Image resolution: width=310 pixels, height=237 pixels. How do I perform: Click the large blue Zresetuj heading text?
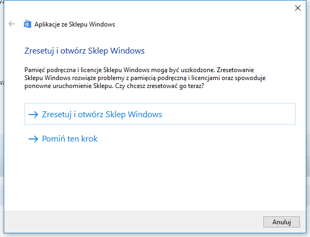[84, 51]
